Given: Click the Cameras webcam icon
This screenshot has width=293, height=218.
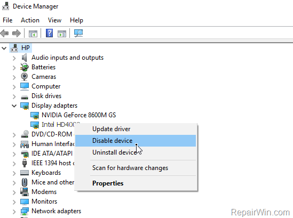Looking at the screenshot, I should 25,77.
